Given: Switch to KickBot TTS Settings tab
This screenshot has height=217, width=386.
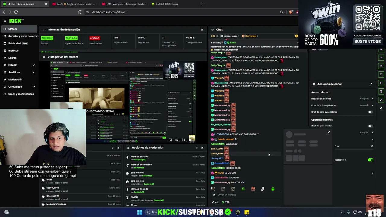Looking at the screenshot, I should click(173, 4).
